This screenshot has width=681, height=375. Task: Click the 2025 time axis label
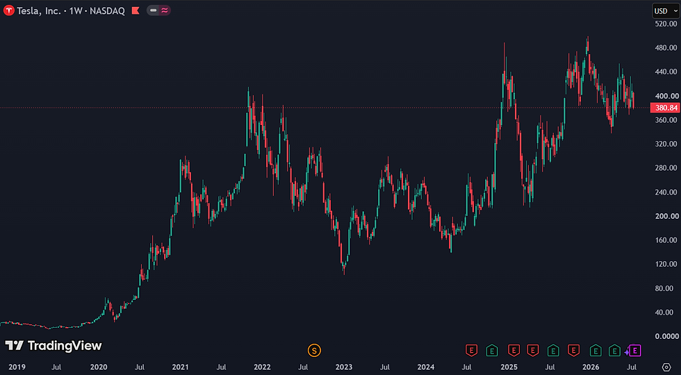click(x=509, y=367)
